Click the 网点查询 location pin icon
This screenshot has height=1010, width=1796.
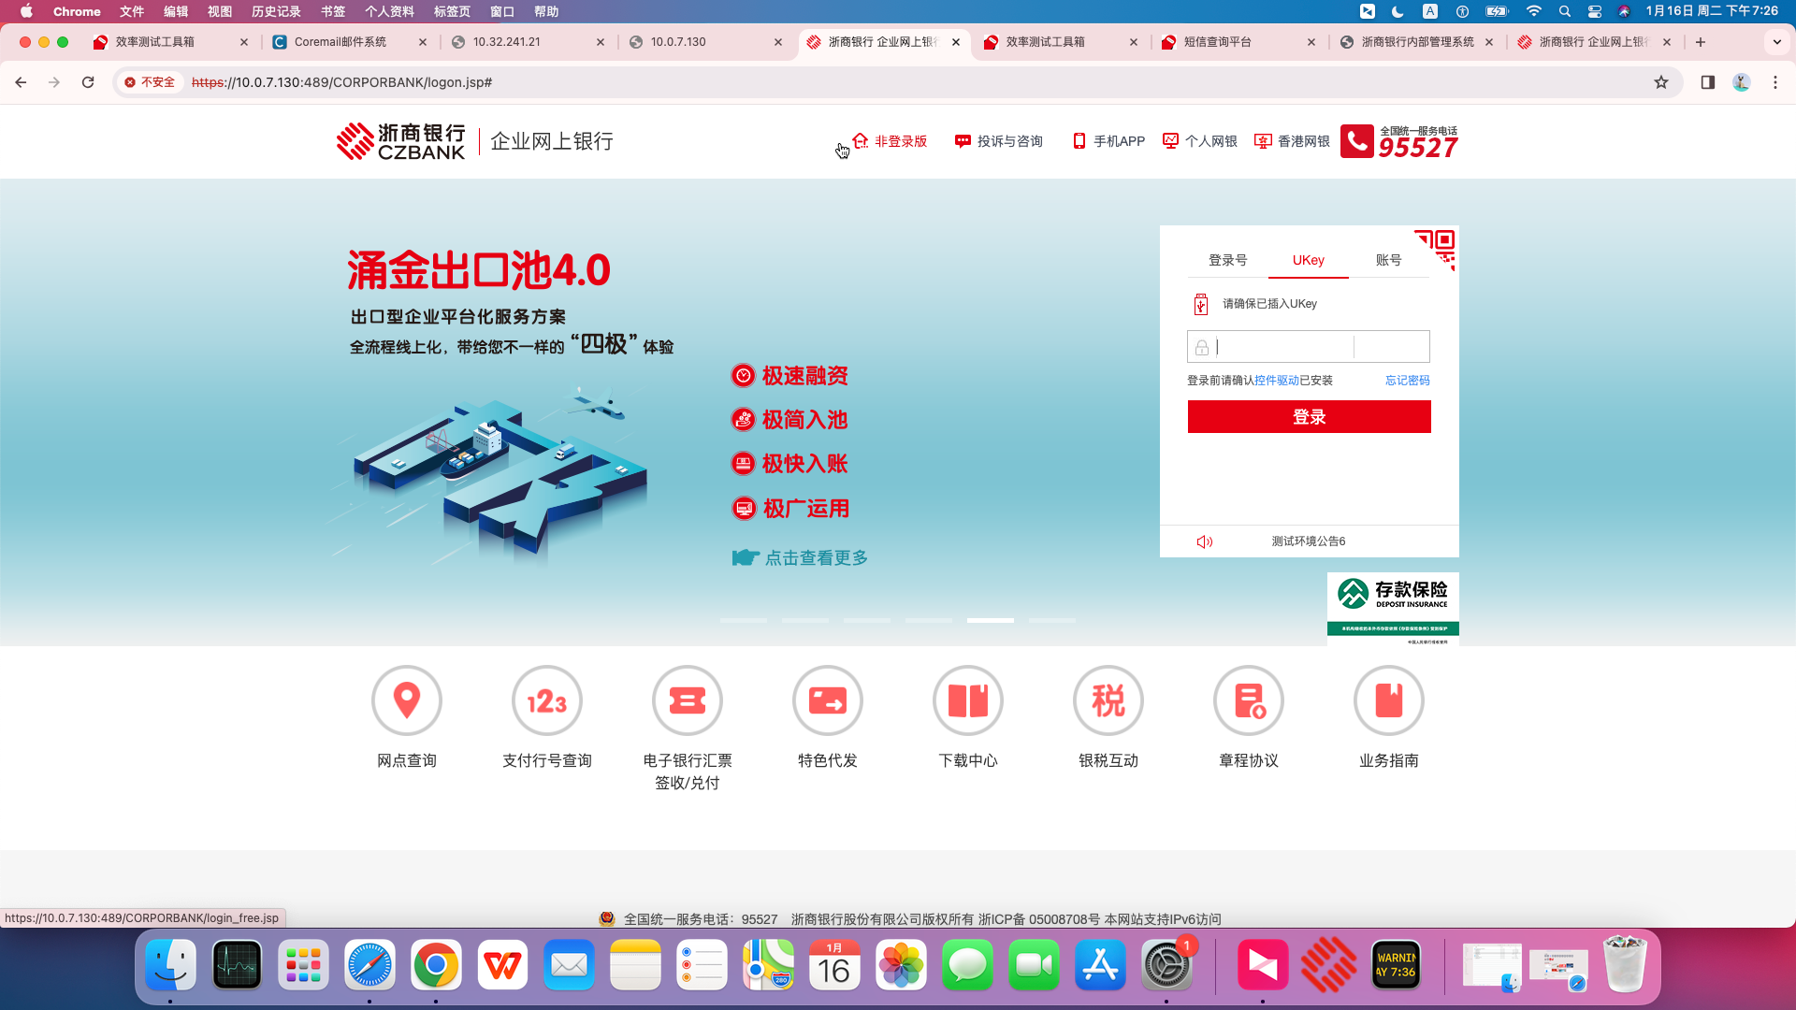pyautogui.click(x=407, y=700)
